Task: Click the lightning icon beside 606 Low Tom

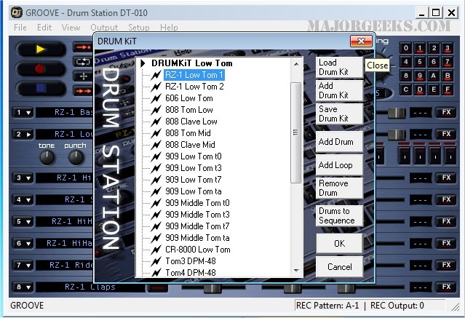Action: click(x=156, y=98)
